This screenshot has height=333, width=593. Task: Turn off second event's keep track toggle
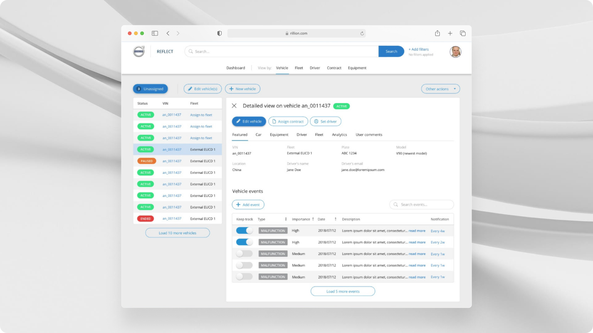coord(244,242)
